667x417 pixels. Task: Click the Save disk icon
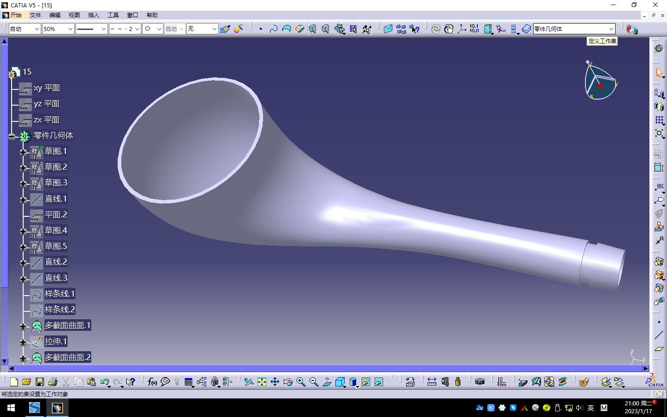pos(40,382)
